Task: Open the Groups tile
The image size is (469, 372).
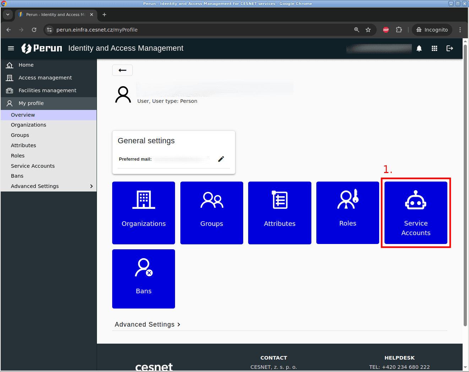Action: [x=212, y=213]
